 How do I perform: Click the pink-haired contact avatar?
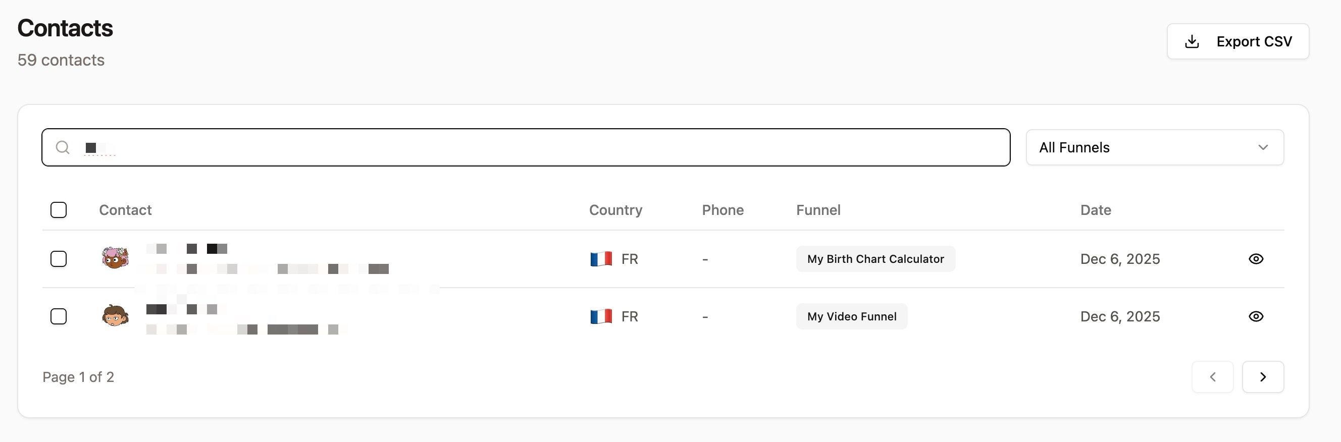point(115,258)
